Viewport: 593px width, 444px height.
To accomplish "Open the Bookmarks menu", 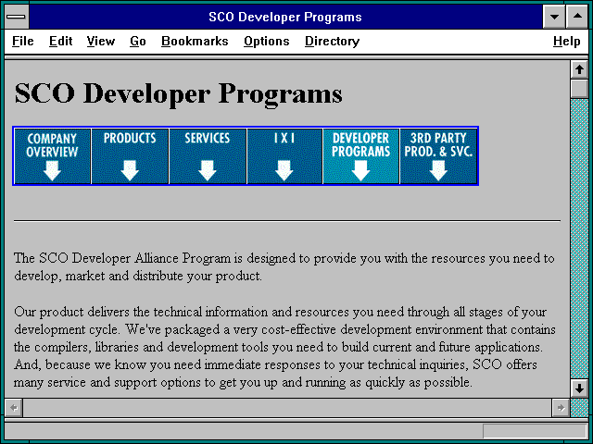I will 195,41.
